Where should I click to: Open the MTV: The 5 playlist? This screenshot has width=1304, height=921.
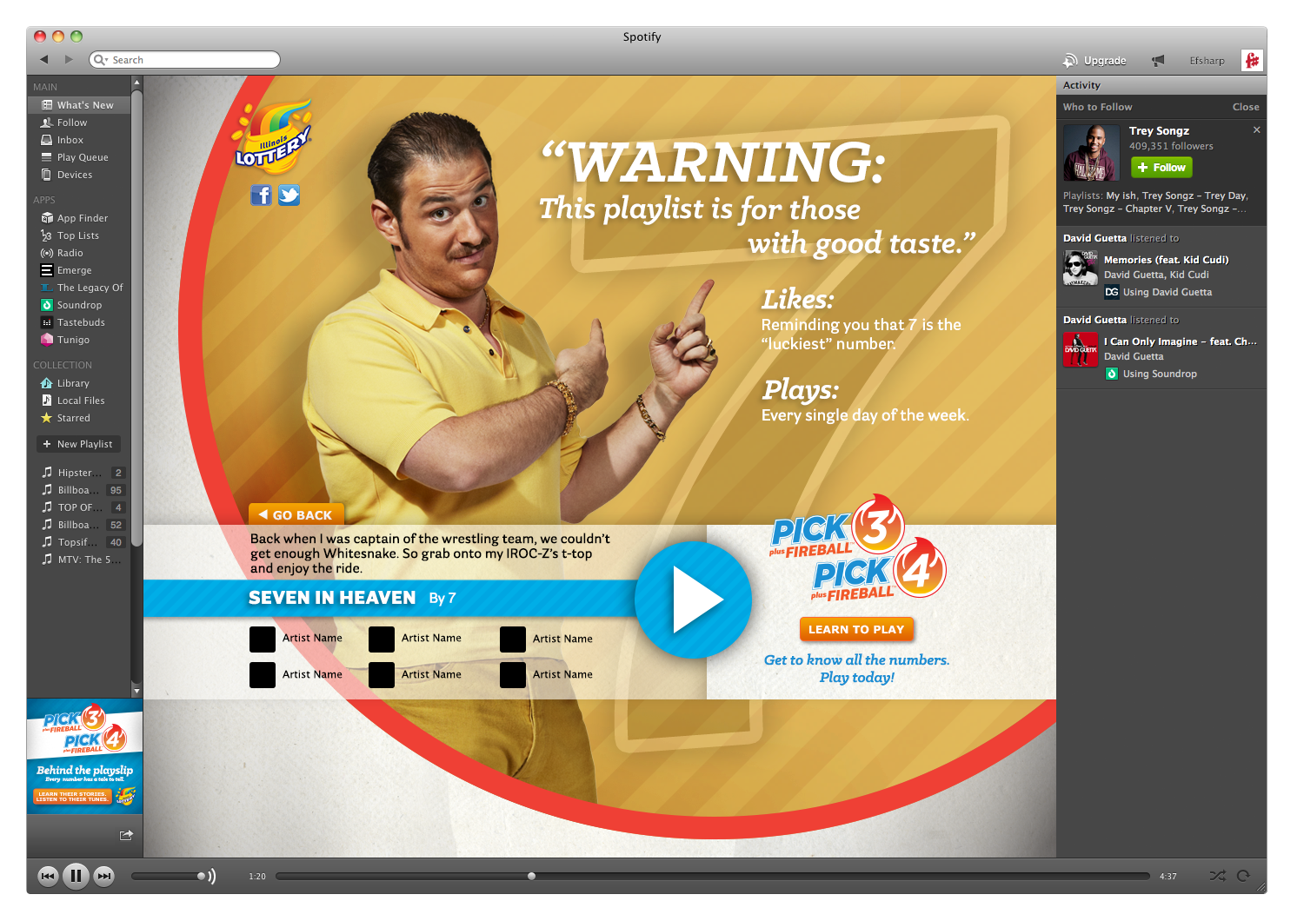pyautogui.click(x=79, y=560)
